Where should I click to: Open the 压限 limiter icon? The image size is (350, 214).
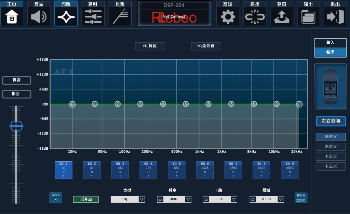click(x=120, y=14)
